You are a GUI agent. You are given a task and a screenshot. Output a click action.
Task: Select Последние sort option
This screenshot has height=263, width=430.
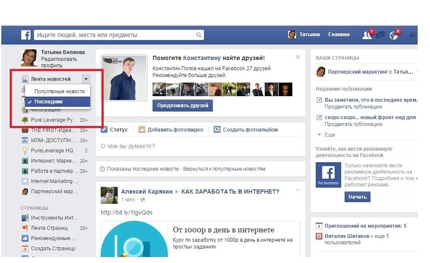pos(58,102)
